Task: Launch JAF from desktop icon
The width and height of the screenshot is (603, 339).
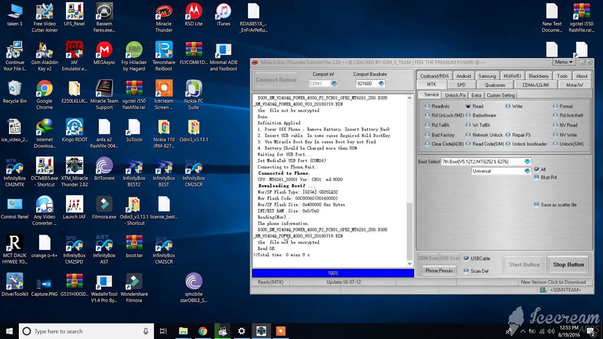Action: pos(74,208)
